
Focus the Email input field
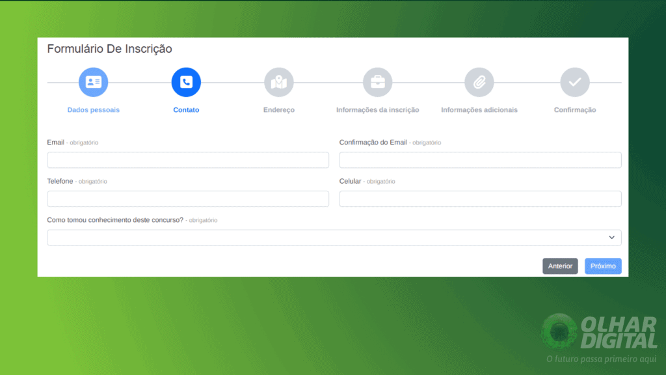point(188,160)
